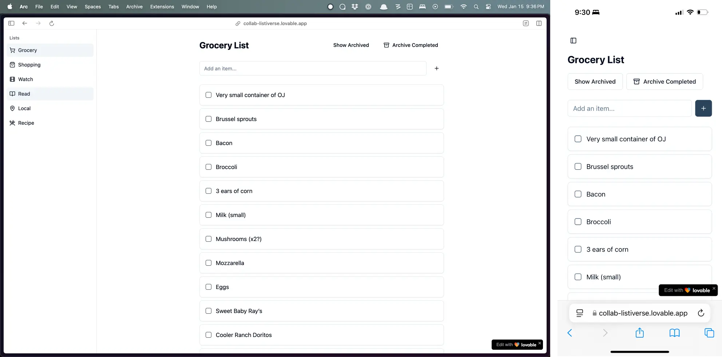The width and height of the screenshot is (722, 357).
Task: Click the link icon beside Arc URL
Action: 238,23
